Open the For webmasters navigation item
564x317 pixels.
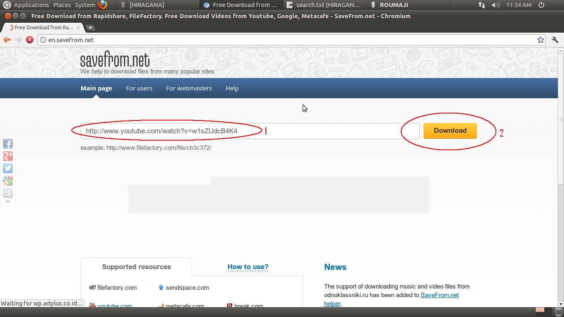(189, 88)
